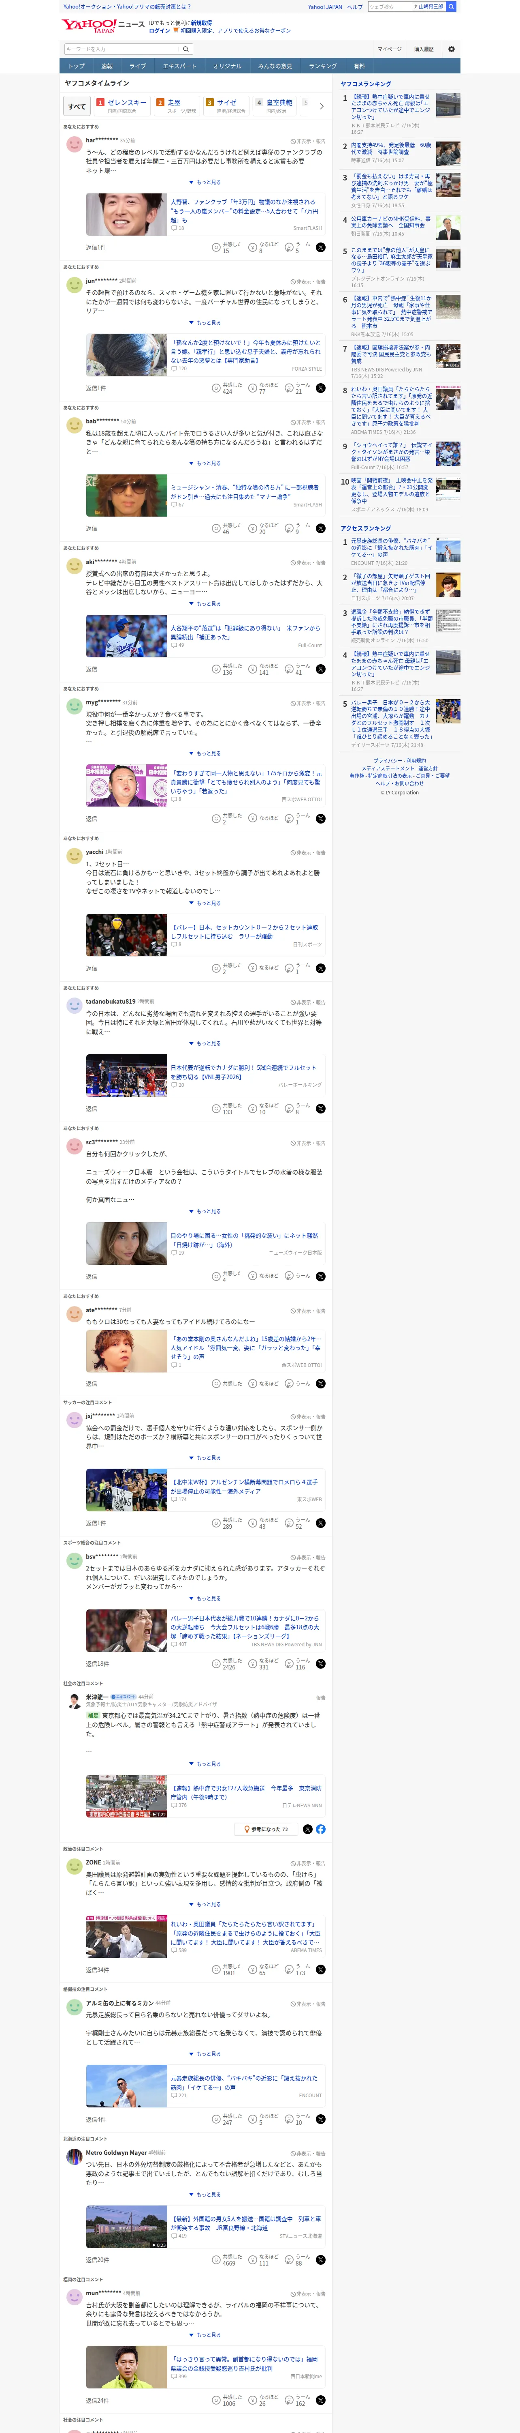Toggle うーん on mun user's comment
Screen dimensions: 520x2433
297,2400
